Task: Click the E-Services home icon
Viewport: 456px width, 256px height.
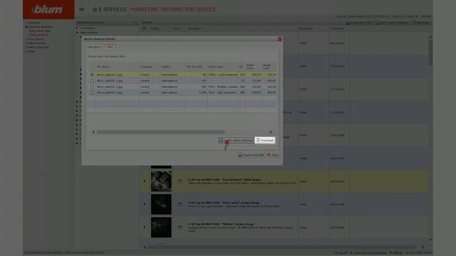Action: (x=95, y=9)
